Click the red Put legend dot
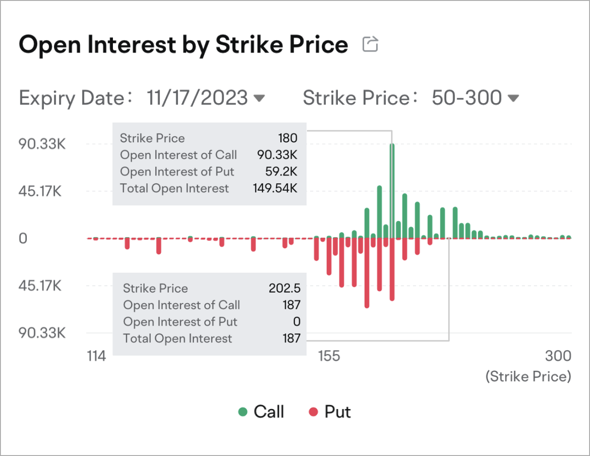 click(314, 411)
